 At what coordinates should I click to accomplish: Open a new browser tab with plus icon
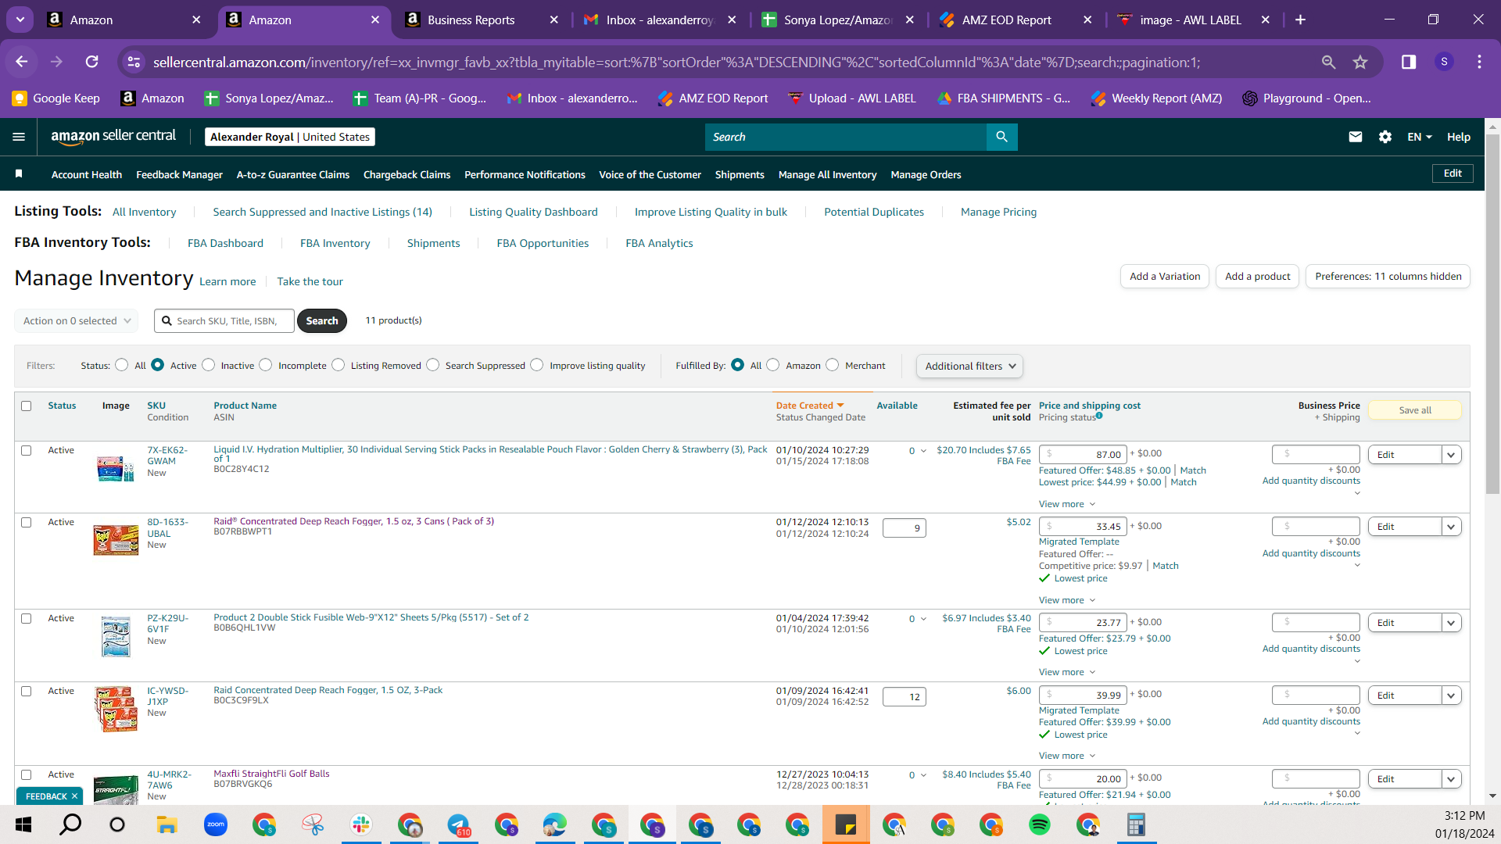click(x=1301, y=20)
